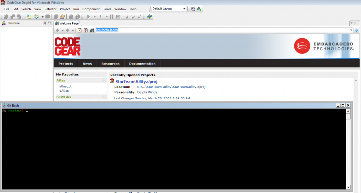
Task: Click the Go arrow at address bar end
Action: [x=356, y=30]
